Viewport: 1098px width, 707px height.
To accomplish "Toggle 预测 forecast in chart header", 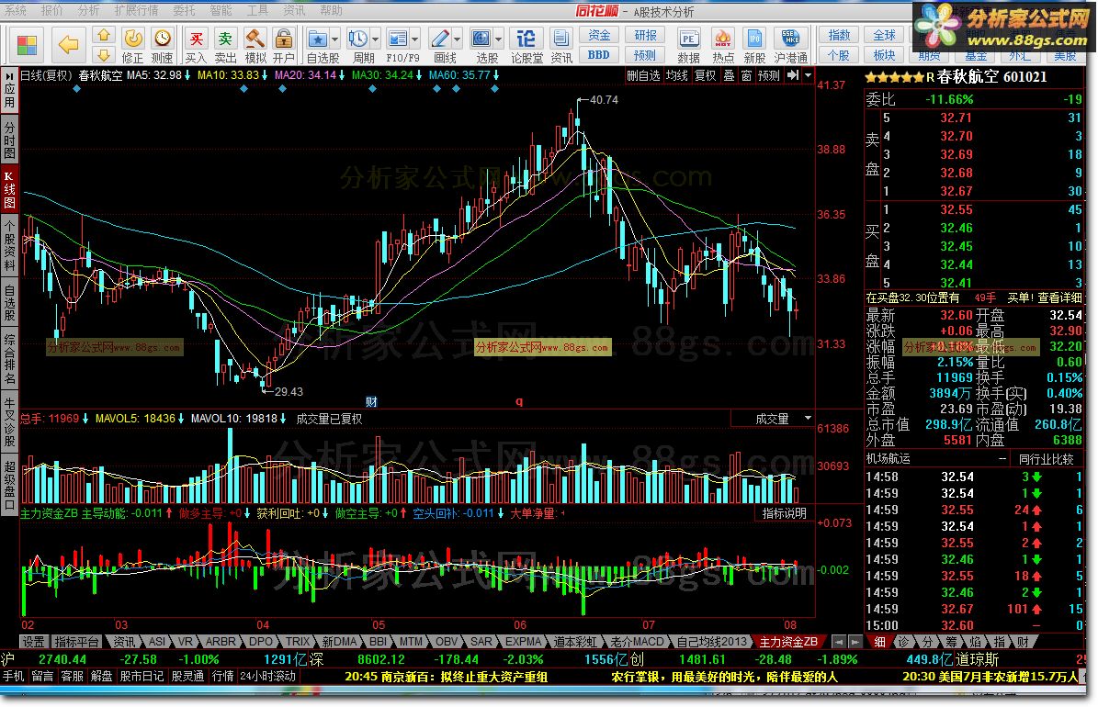I will click(x=769, y=75).
